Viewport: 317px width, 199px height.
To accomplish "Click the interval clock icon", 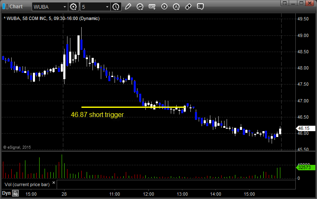I will pos(115,7).
